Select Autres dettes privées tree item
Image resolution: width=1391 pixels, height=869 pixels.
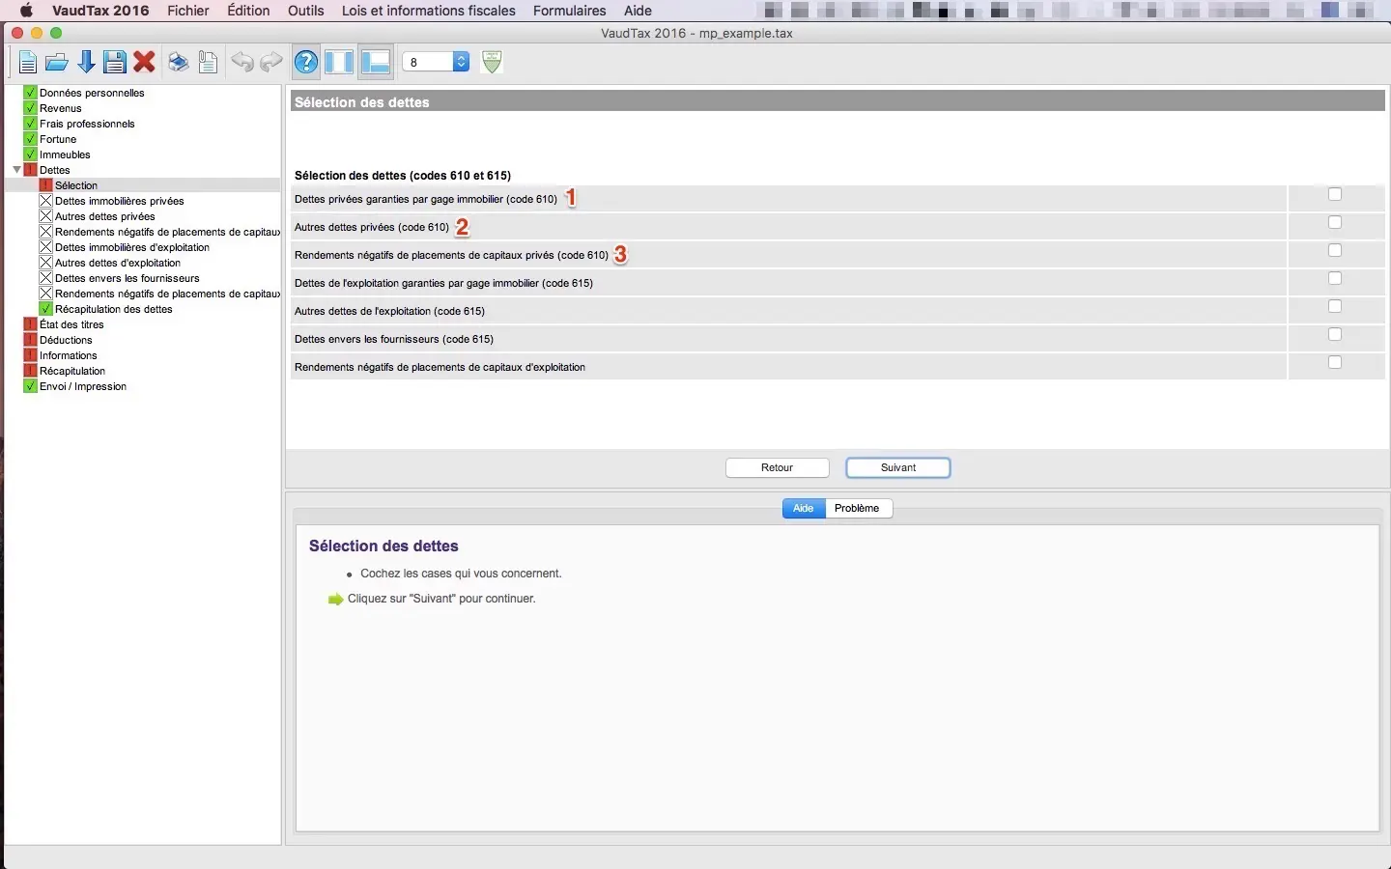[105, 216]
